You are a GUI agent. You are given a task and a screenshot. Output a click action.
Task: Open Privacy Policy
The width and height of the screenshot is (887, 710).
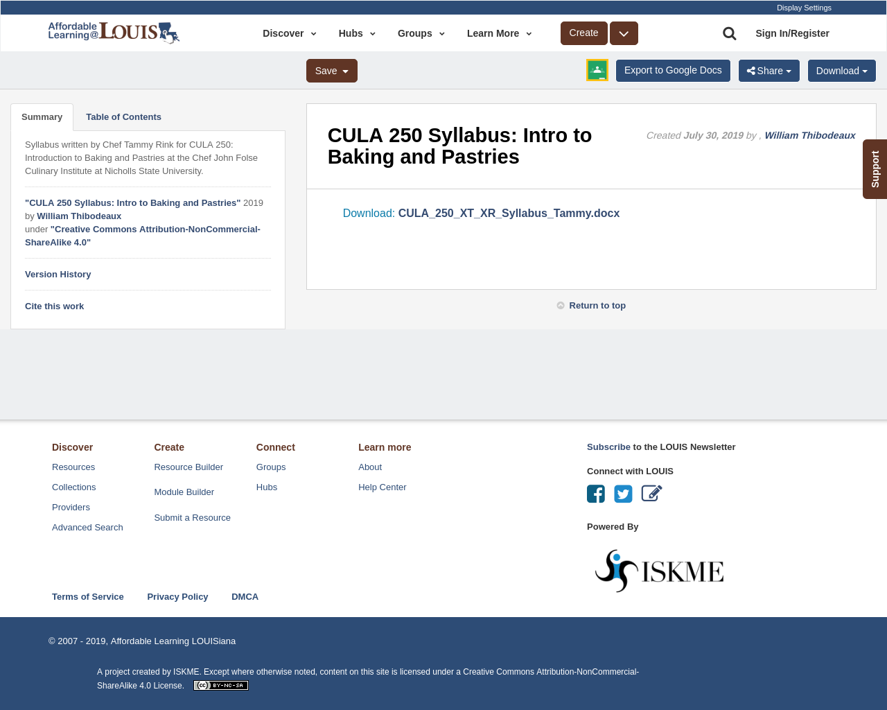click(x=177, y=597)
